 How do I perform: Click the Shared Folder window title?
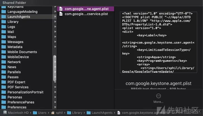(14, 3)
